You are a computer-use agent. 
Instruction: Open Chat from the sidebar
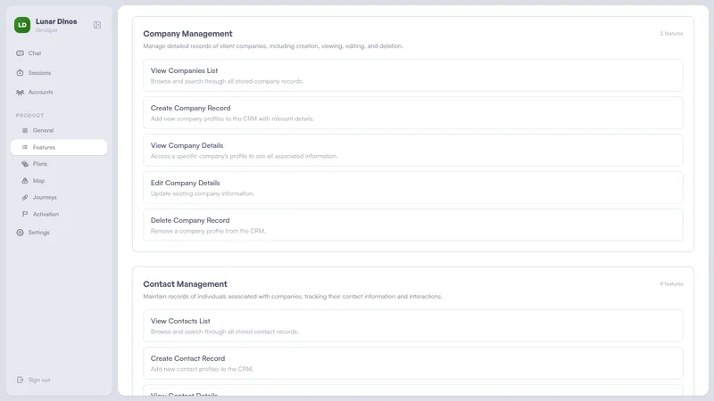(x=35, y=53)
